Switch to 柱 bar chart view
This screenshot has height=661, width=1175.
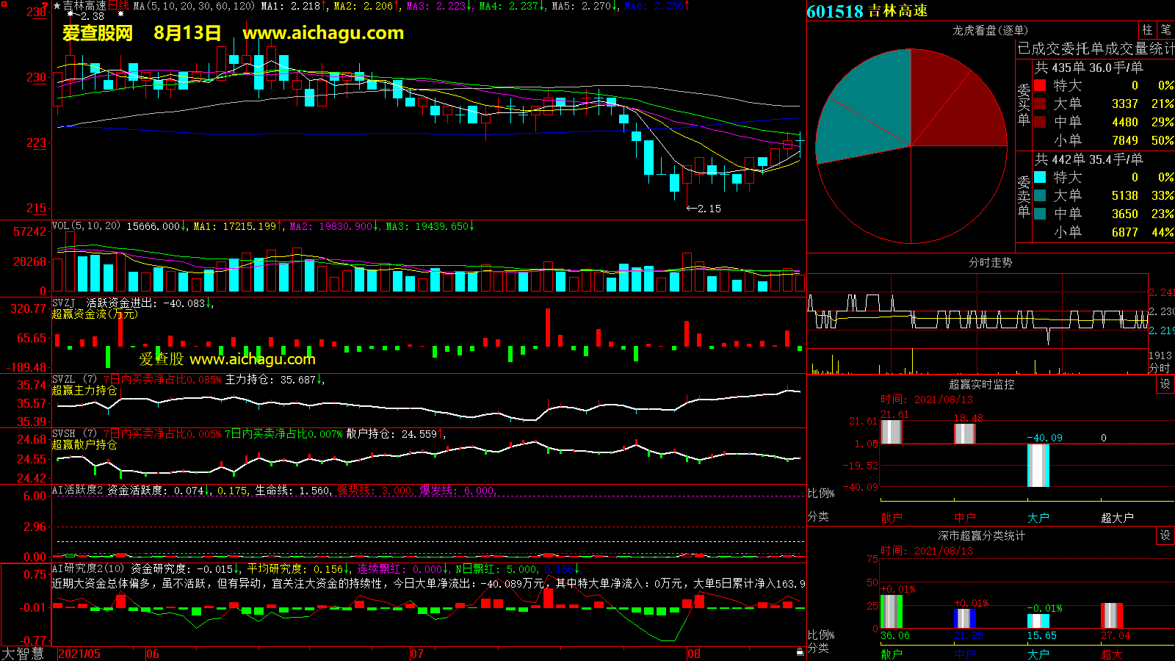[1147, 30]
